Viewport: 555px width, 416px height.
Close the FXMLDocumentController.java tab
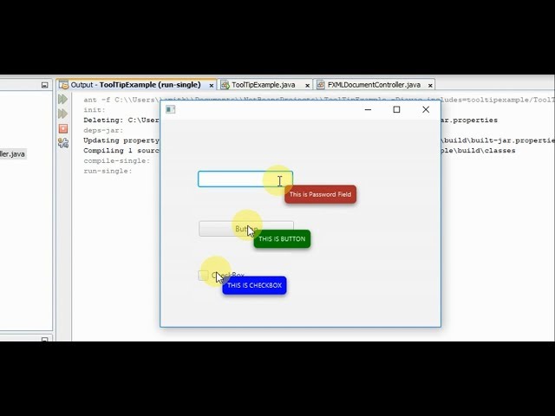(x=430, y=85)
